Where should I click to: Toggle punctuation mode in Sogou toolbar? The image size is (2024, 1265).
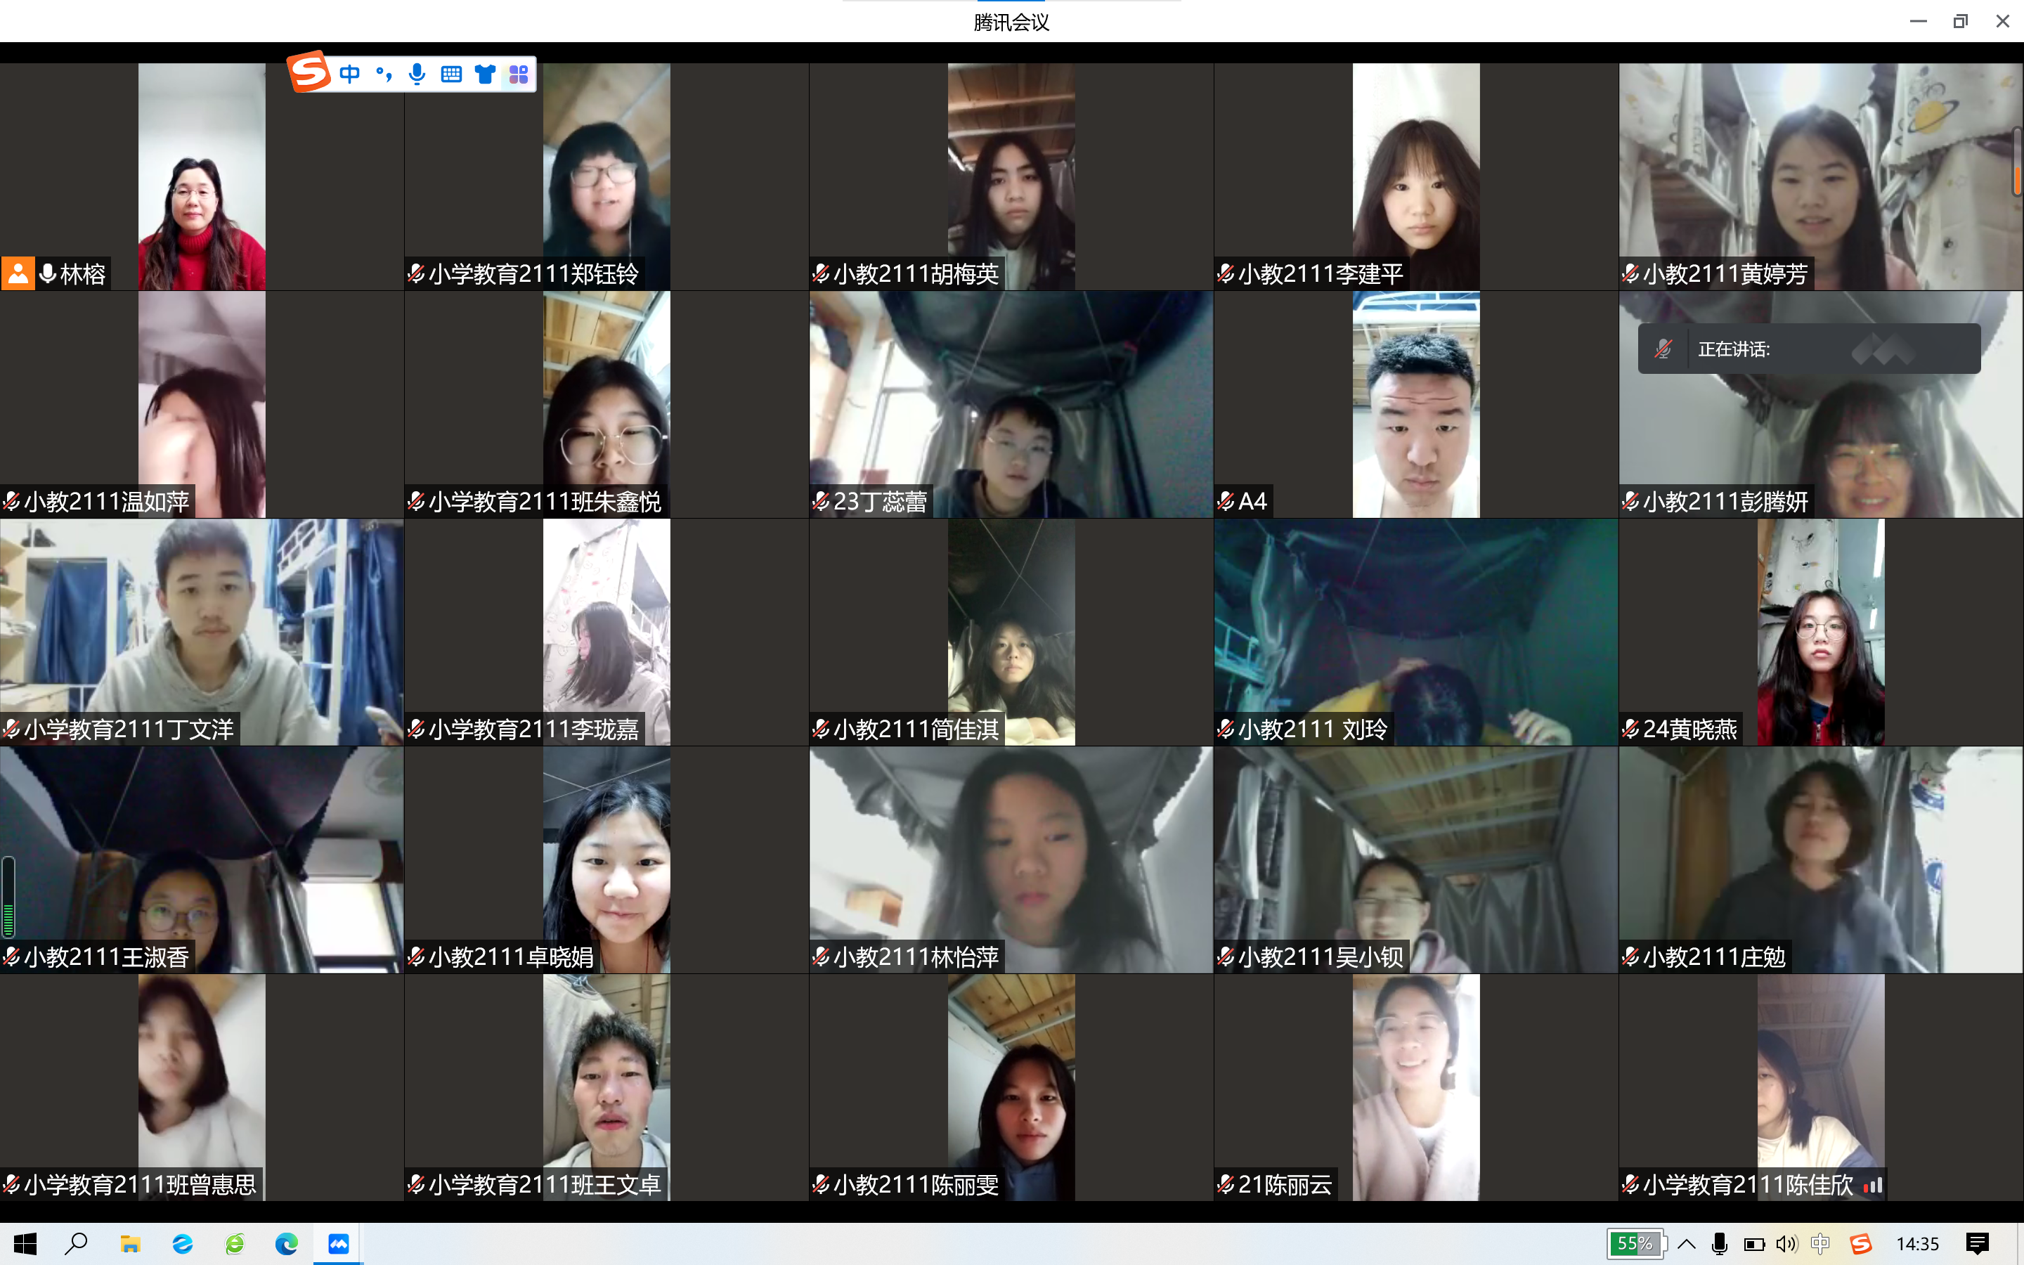(384, 74)
